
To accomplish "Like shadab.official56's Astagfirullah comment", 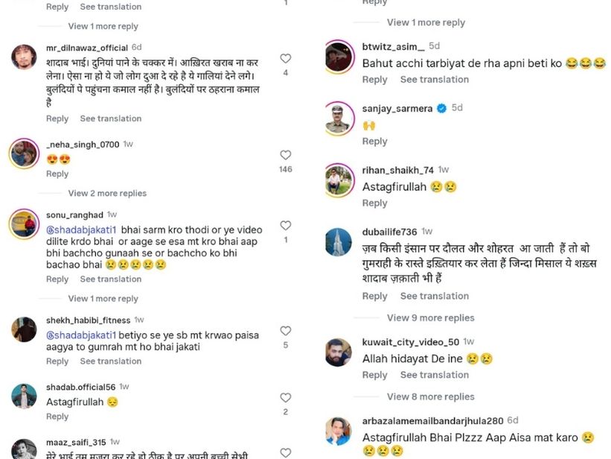I will (285, 399).
